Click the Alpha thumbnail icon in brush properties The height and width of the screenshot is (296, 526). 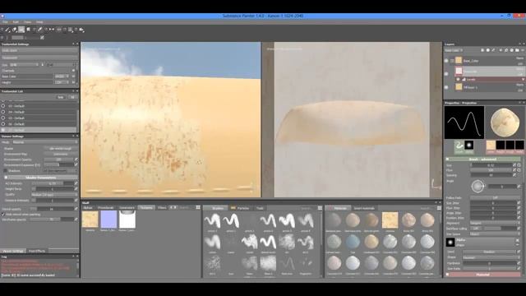pos(450,242)
